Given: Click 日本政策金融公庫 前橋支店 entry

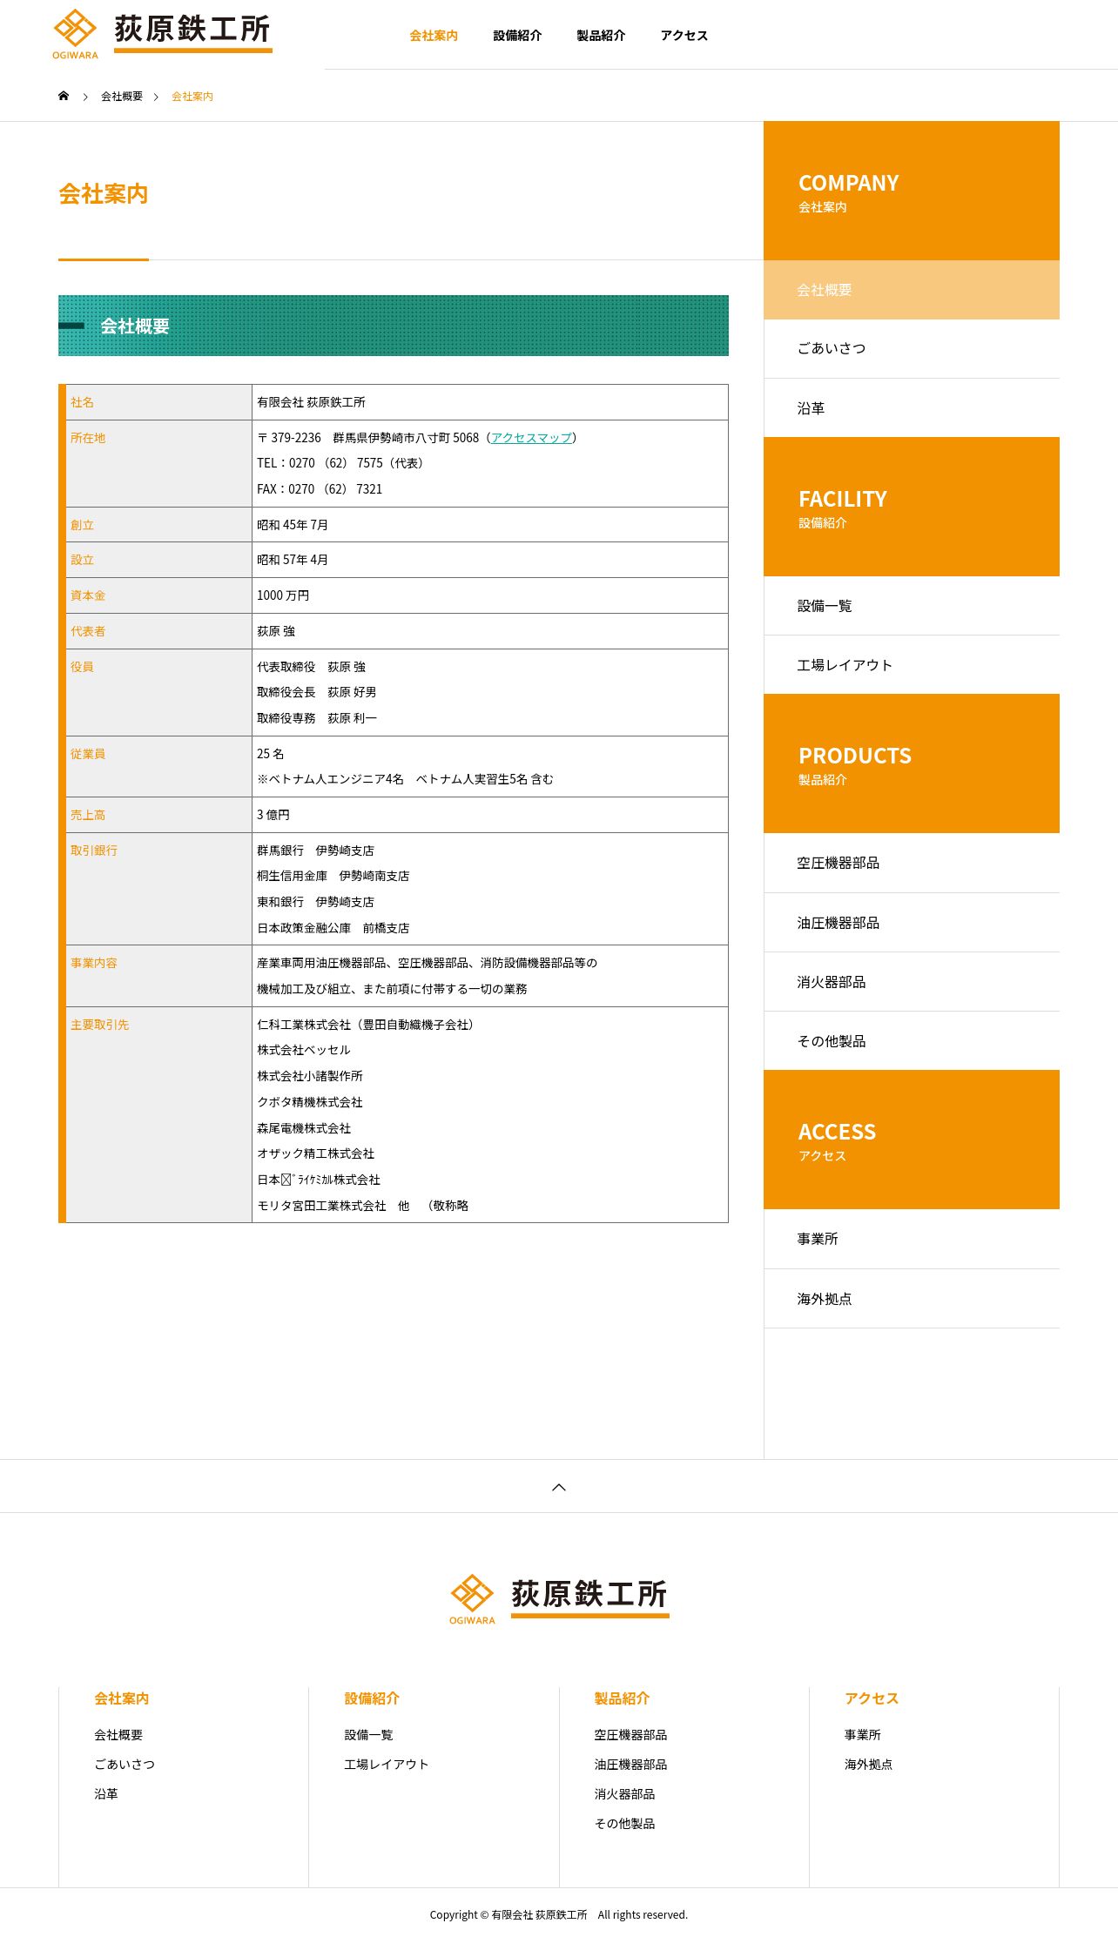Looking at the screenshot, I should point(333,928).
